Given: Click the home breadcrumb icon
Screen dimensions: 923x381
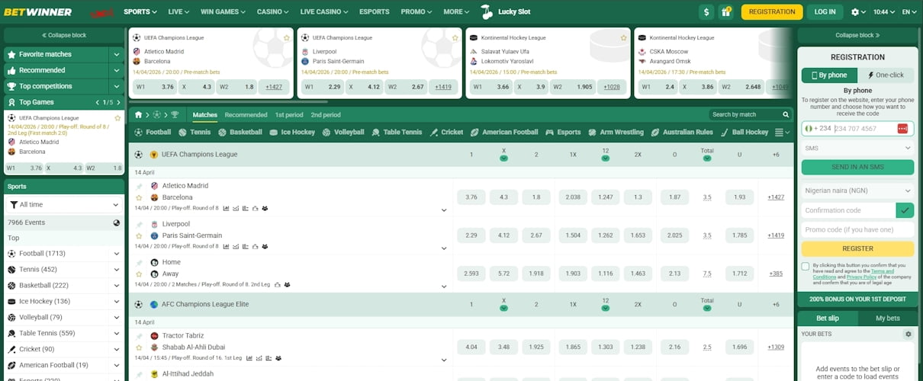Looking at the screenshot, I should click(x=139, y=115).
